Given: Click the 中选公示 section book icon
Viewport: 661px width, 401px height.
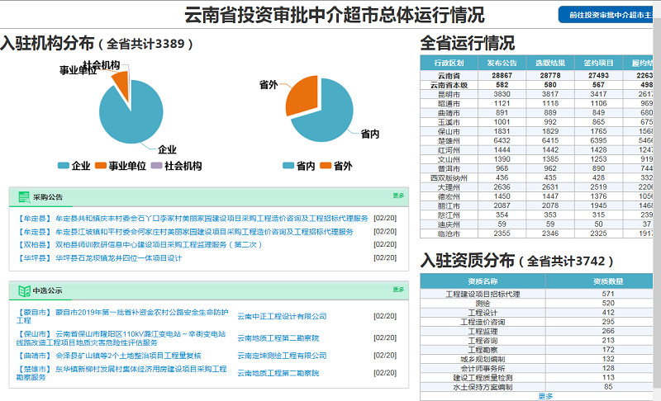Looking at the screenshot, I should pos(23,290).
